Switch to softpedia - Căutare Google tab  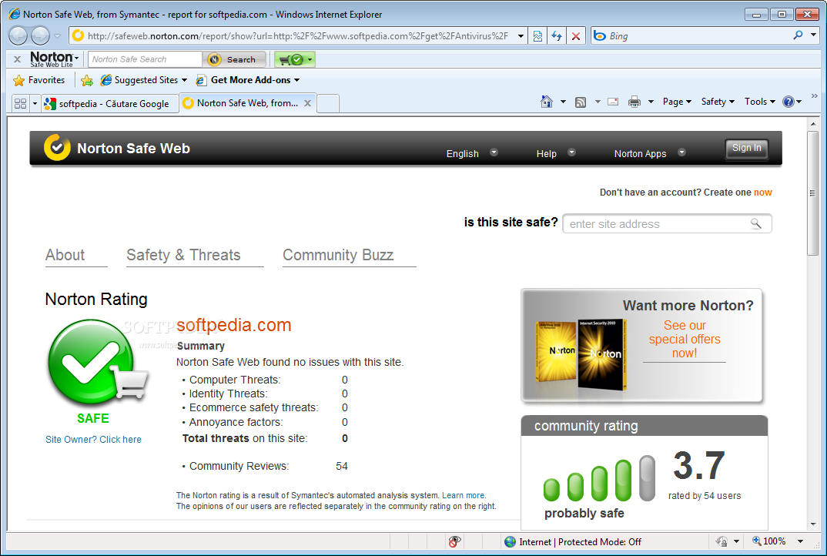[x=109, y=103]
